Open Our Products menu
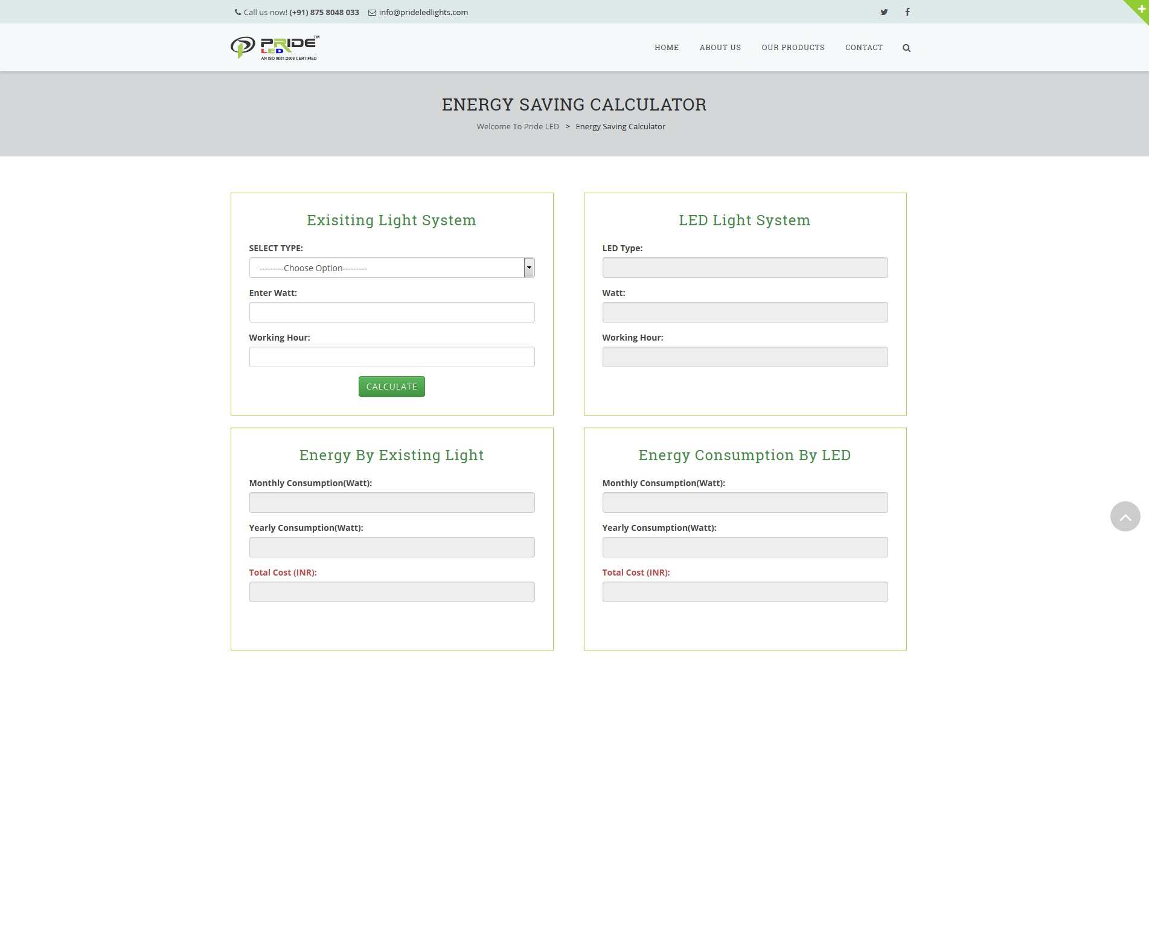 point(793,48)
